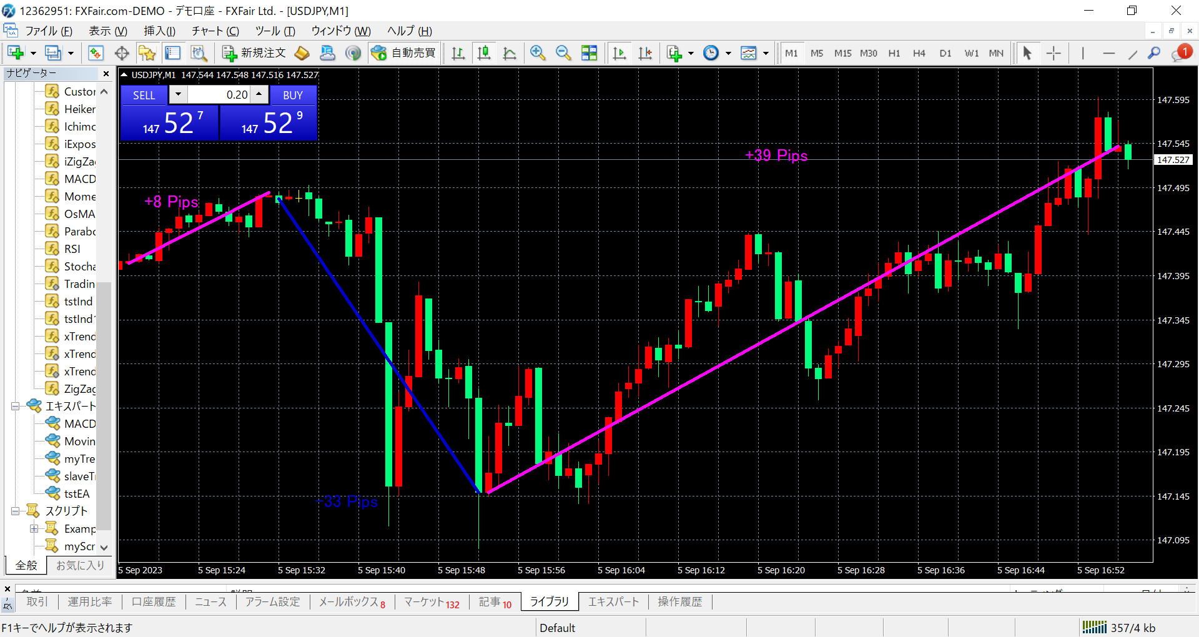Viewport: 1199px width, 637px height.
Task: Switch to お気に入り navigator tab
Action: point(80,565)
